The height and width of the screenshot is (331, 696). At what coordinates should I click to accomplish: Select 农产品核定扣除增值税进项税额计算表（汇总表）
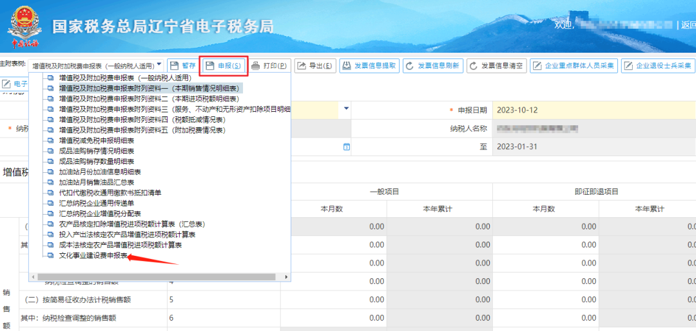click(x=132, y=224)
